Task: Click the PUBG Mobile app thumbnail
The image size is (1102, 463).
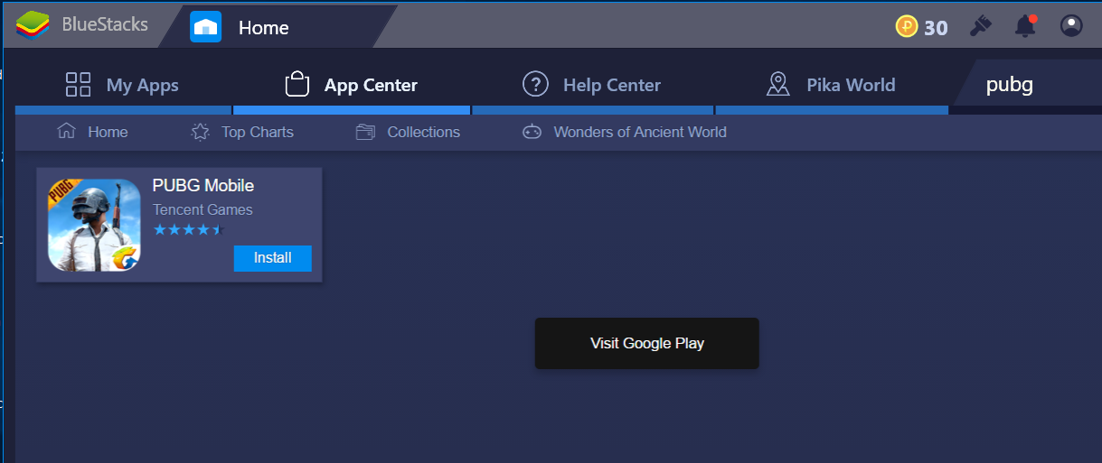Action: (x=94, y=225)
